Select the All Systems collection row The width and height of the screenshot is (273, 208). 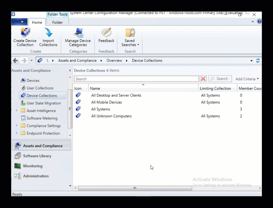point(167,109)
